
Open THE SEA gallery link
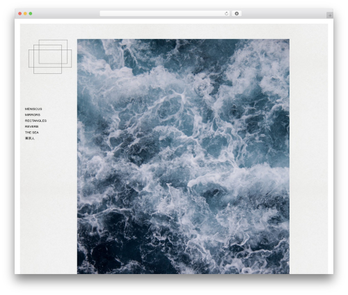click(x=32, y=133)
